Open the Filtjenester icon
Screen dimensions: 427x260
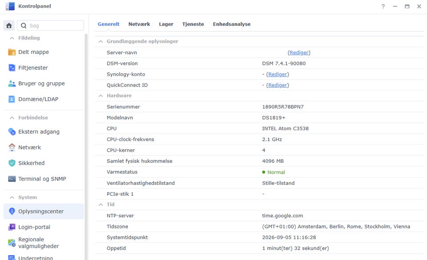coord(12,68)
